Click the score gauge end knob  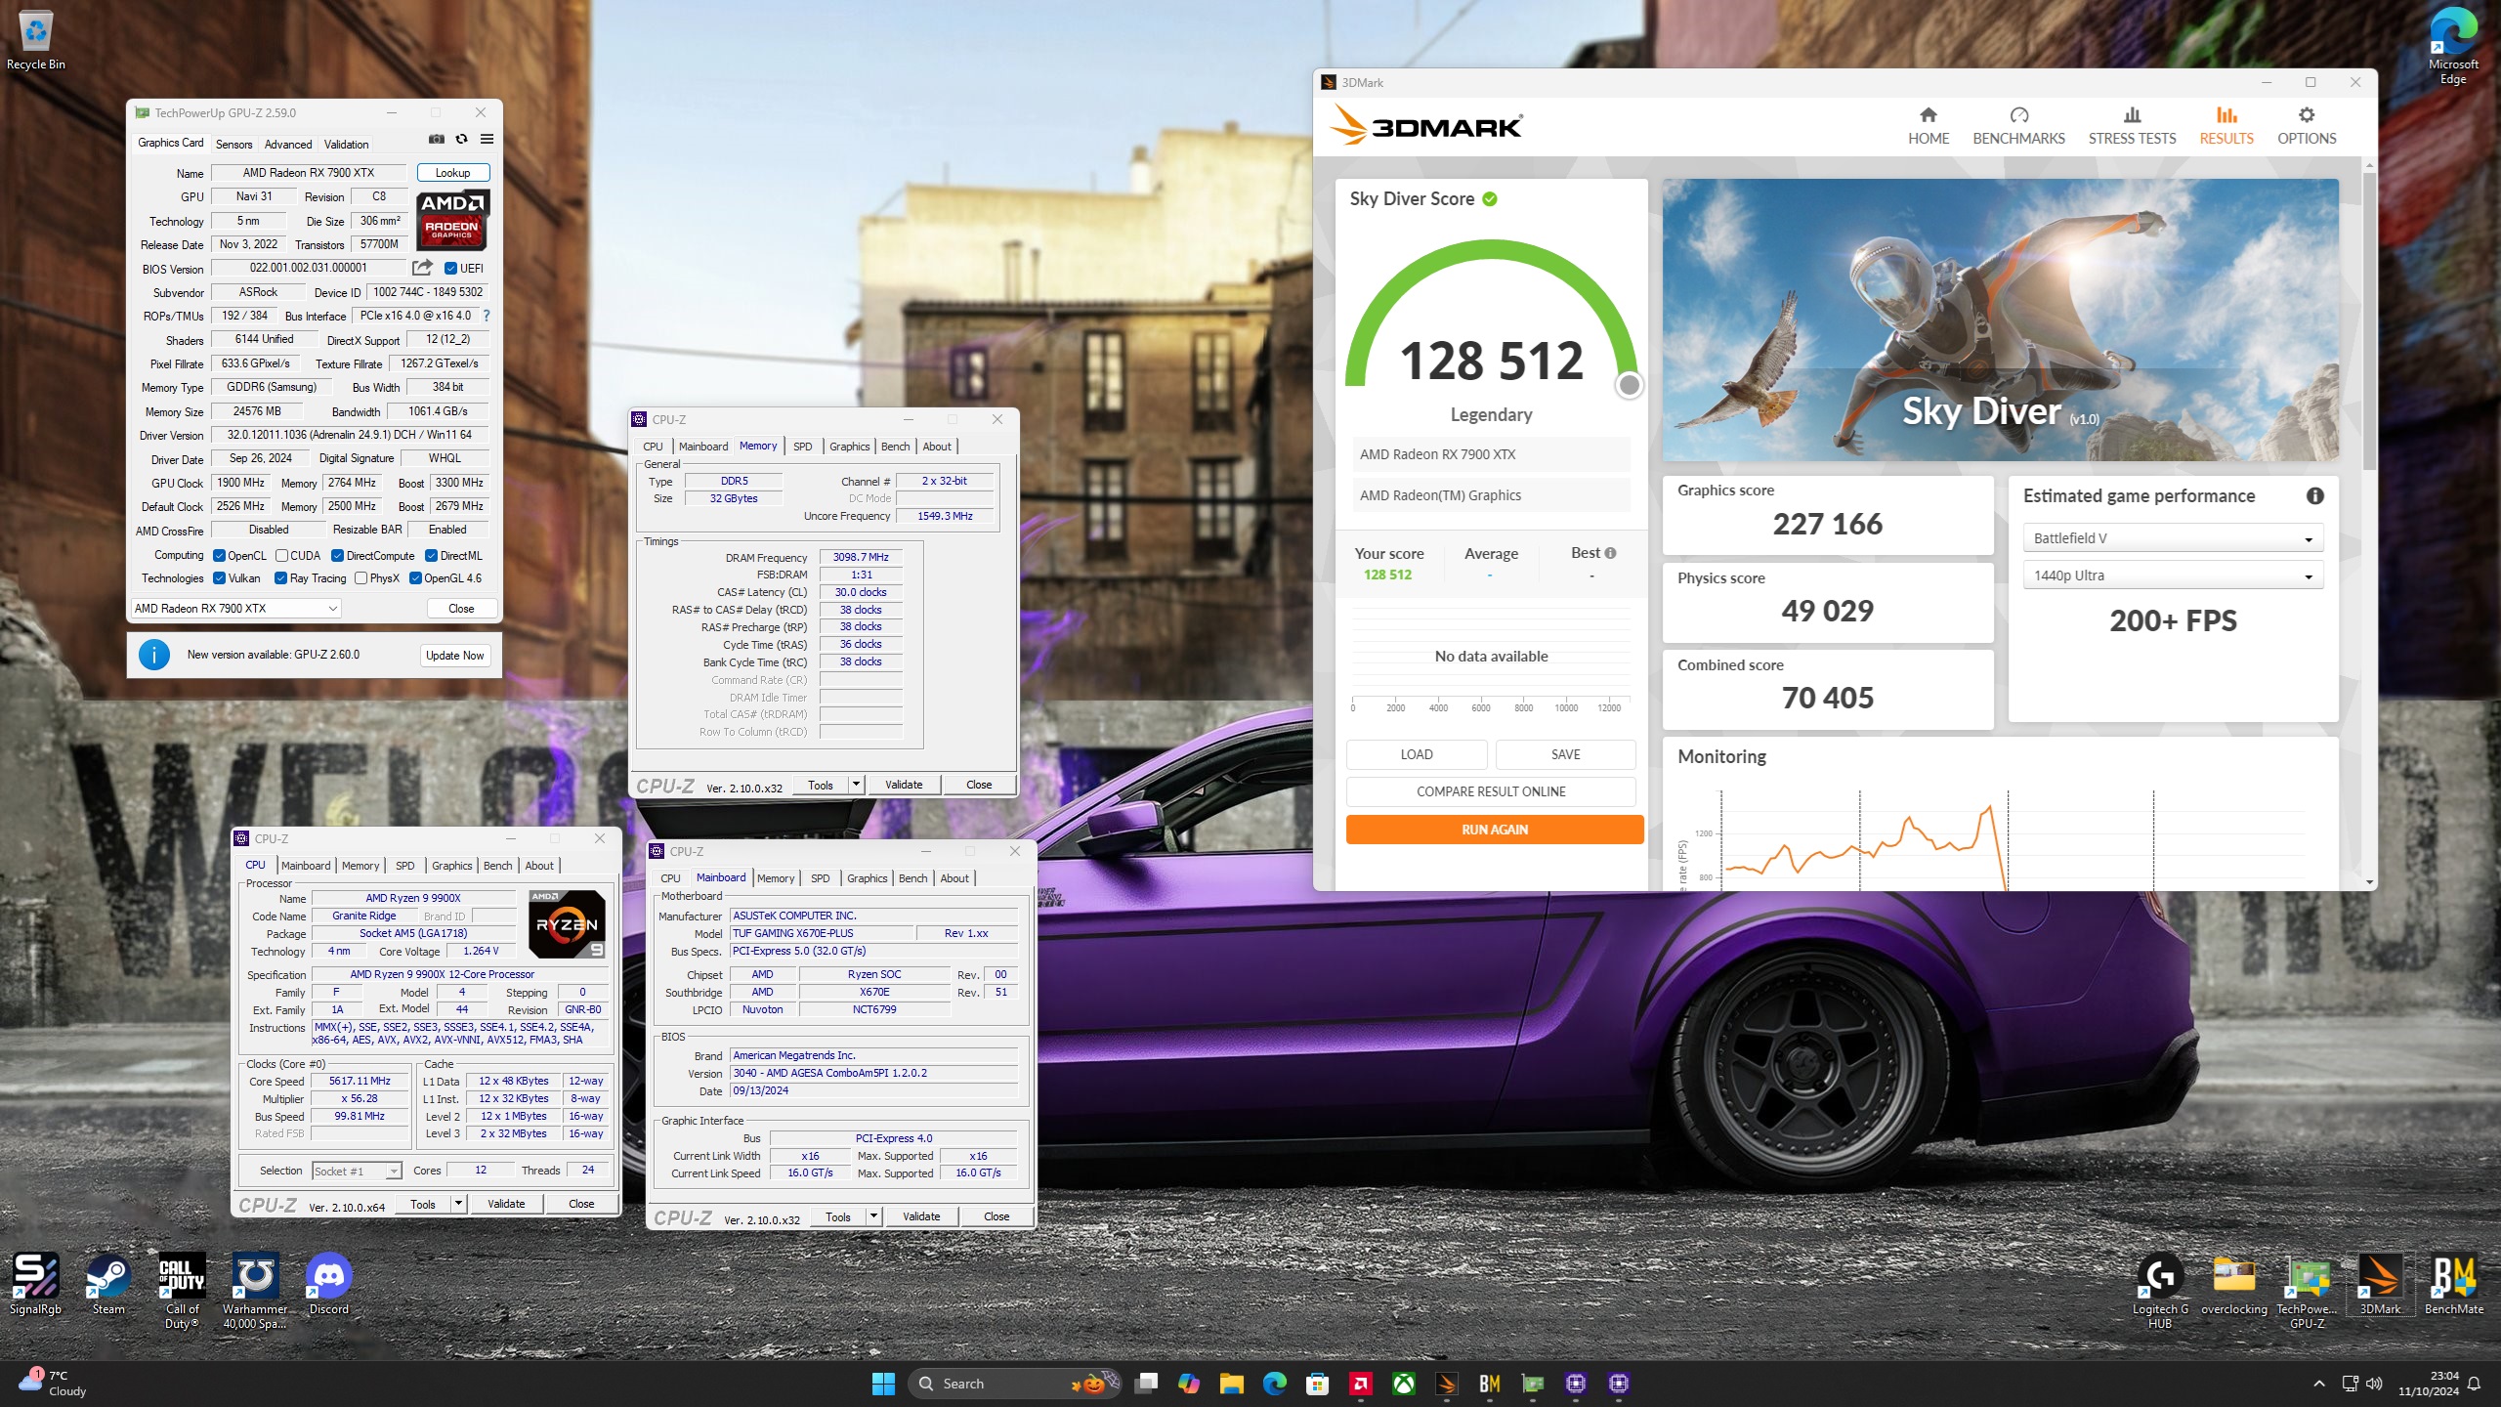tap(1629, 385)
